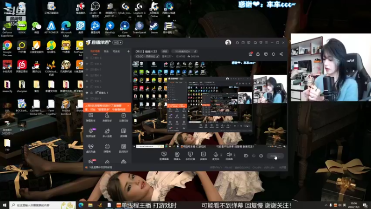Click the 扬声器 speaker icon

tap(229, 155)
